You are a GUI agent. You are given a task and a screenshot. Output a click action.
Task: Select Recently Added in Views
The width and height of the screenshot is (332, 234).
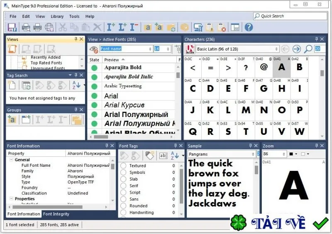[46, 57]
